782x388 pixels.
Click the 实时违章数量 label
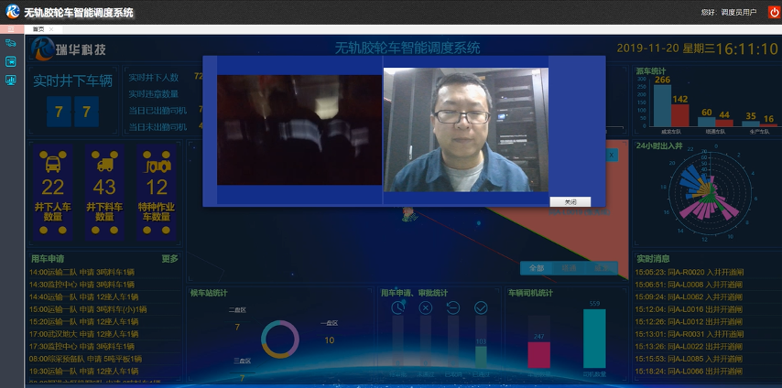pyautogui.click(x=153, y=93)
